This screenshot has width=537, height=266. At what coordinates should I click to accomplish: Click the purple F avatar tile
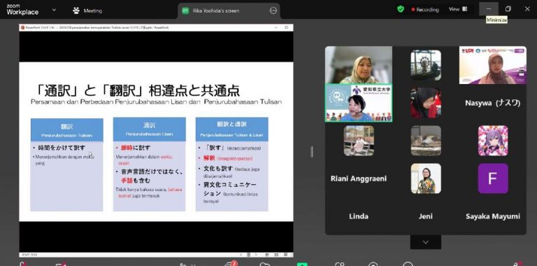[493, 178]
